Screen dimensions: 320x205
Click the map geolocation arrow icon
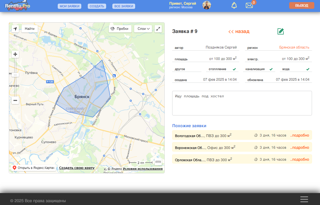(15, 29)
